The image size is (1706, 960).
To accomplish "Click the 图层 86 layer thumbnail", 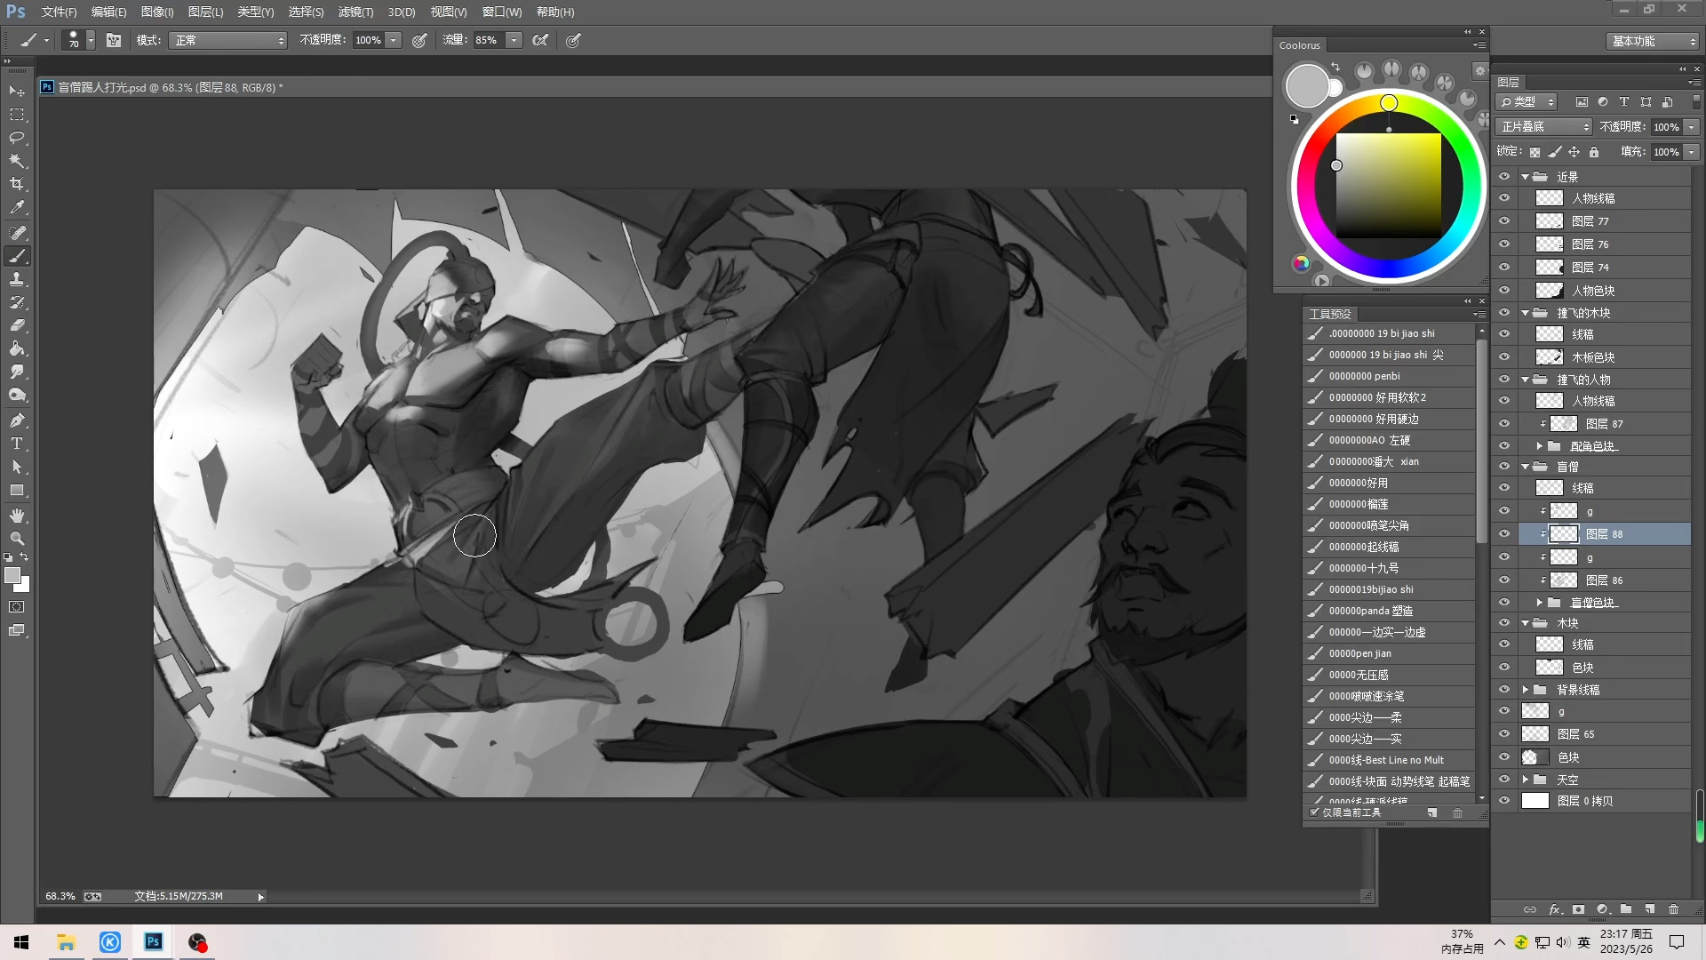I will 1564,580.
